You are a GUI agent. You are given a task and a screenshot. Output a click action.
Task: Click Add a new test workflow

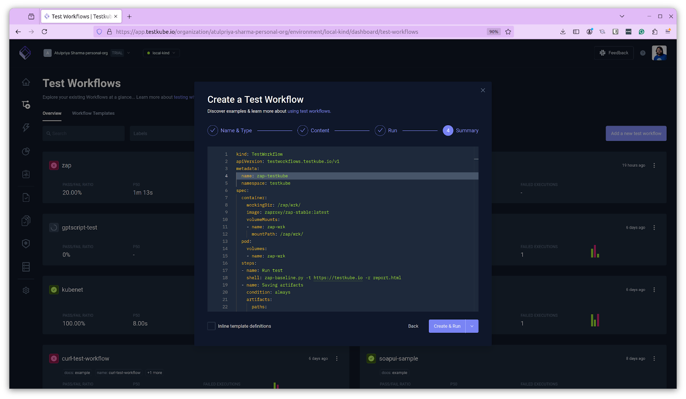(636, 133)
